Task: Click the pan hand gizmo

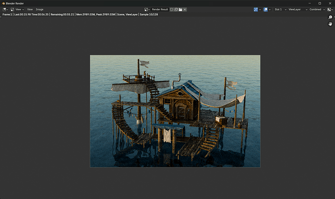Action: tap(330, 24)
